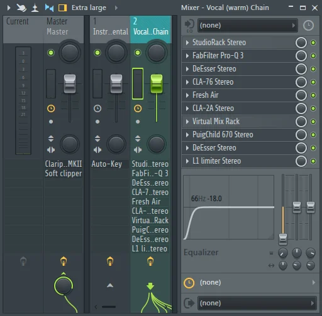The width and height of the screenshot is (322, 316).
Task: Adjust the Vocal Chain stereo separation knob
Action: point(157,144)
